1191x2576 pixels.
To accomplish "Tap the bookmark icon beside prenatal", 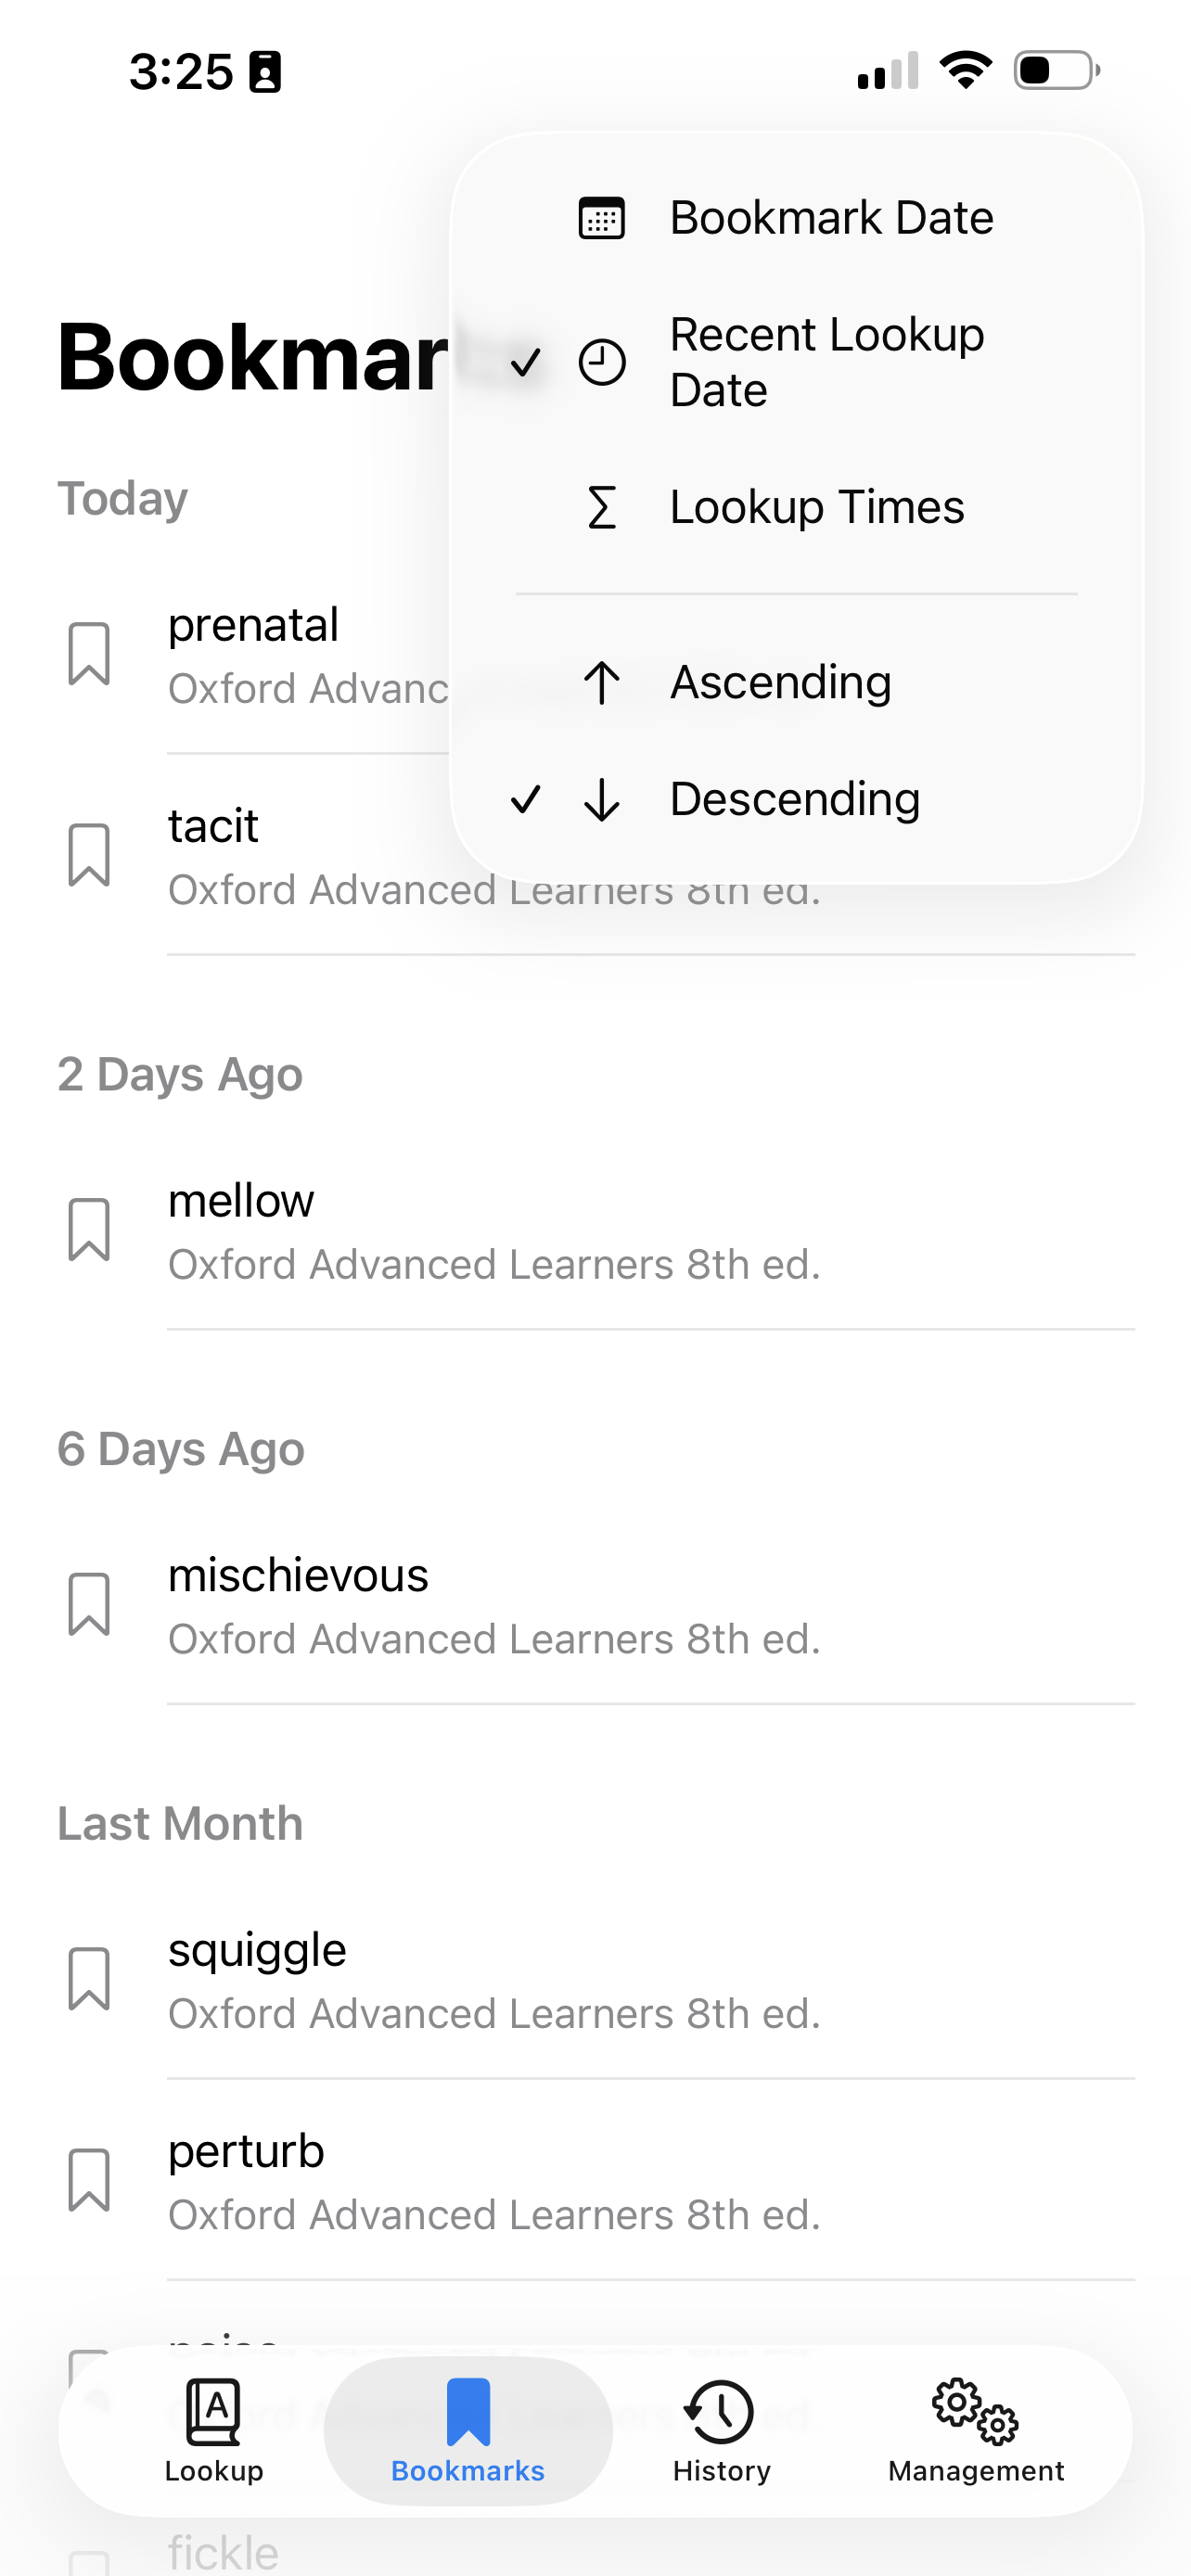I will tap(89, 654).
